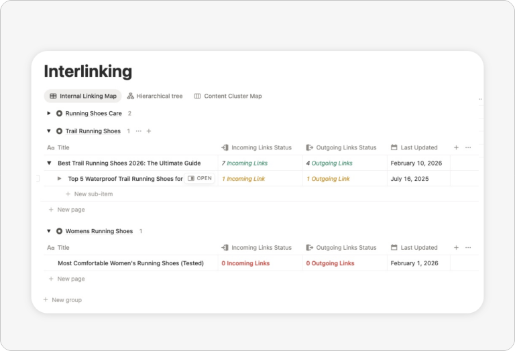Click the 7 Incoming Links cell
Image resolution: width=515 pixels, height=351 pixels.
(x=260, y=163)
